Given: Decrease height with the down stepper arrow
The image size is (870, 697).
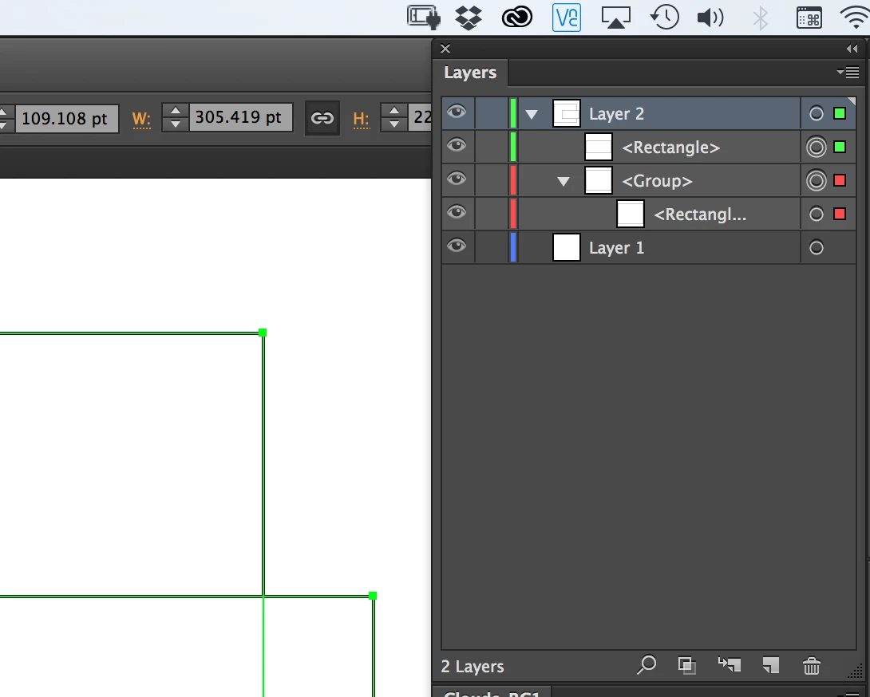Looking at the screenshot, I should click(394, 124).
